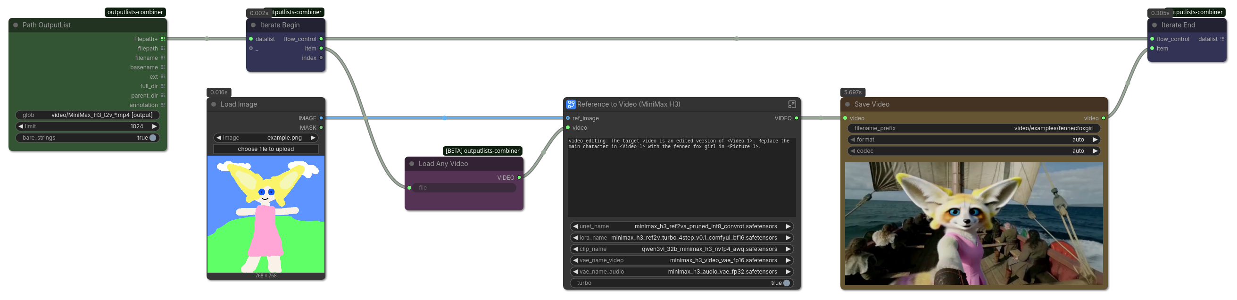Click the filepath+ output grid socket
Image resolution: width=1237 pixels, height=300 pixels.
163,39
